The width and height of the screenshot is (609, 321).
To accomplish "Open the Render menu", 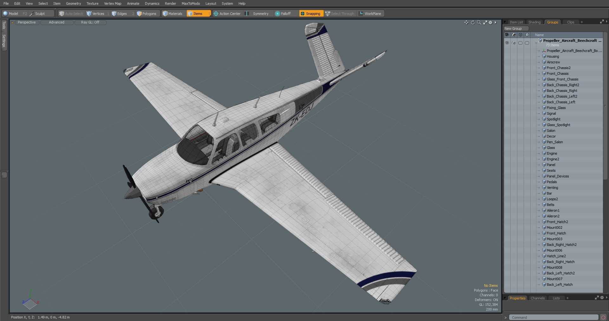I will click(170, 3).
